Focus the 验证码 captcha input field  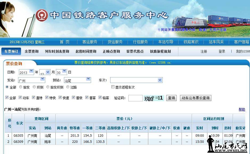135,98
